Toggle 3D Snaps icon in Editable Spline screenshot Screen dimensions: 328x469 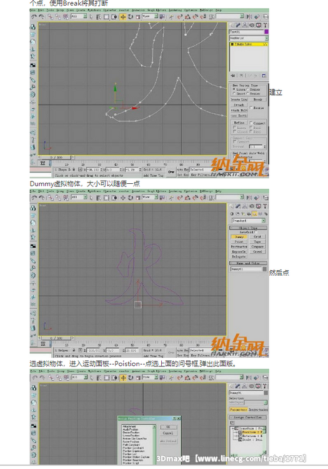pos(179,17)
